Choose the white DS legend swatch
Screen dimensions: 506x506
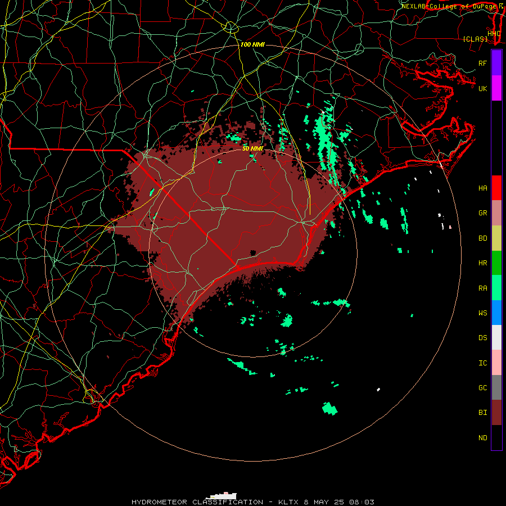click(x=496, y=337)
